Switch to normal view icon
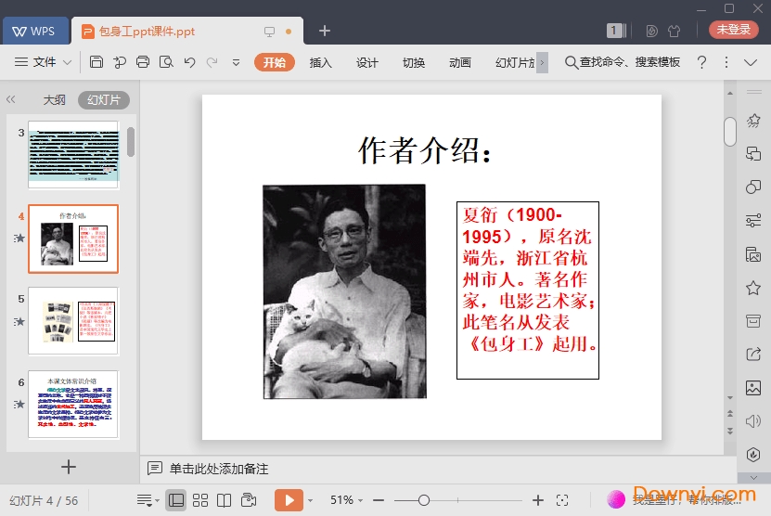 pos(175,500)
